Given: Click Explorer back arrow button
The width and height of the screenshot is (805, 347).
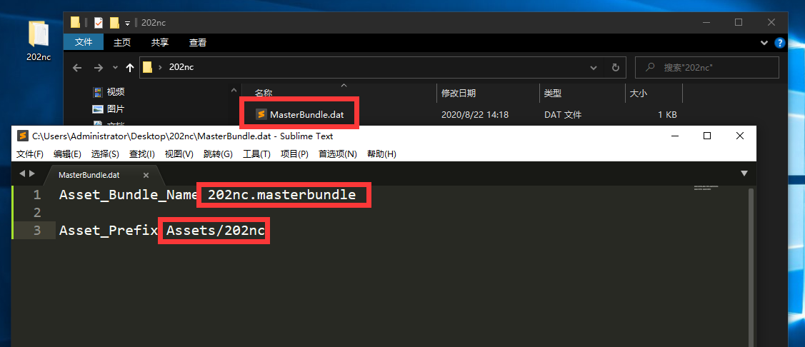Looking at the screenshot, I should coord(77,67).
